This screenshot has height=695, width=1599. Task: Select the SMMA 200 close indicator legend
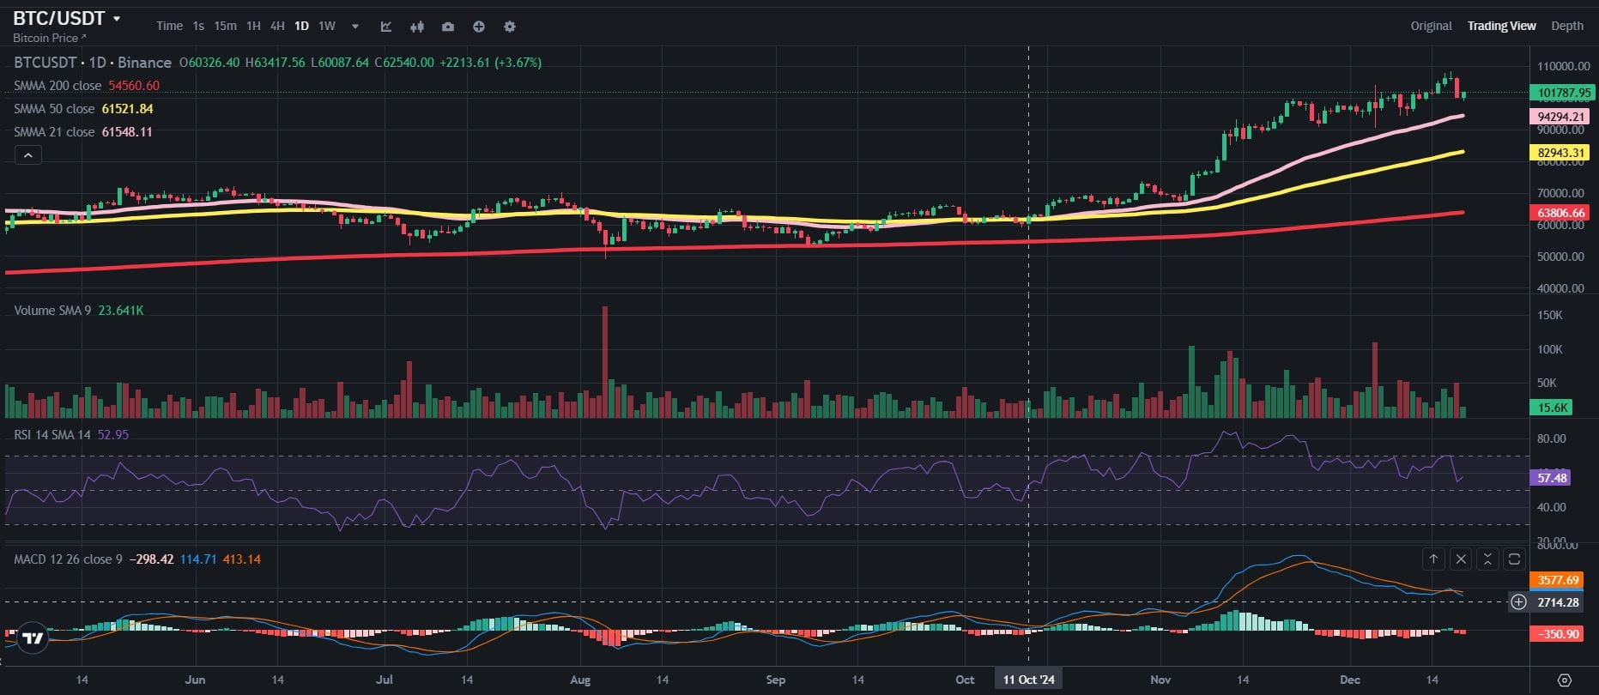[x=58, y=86]
